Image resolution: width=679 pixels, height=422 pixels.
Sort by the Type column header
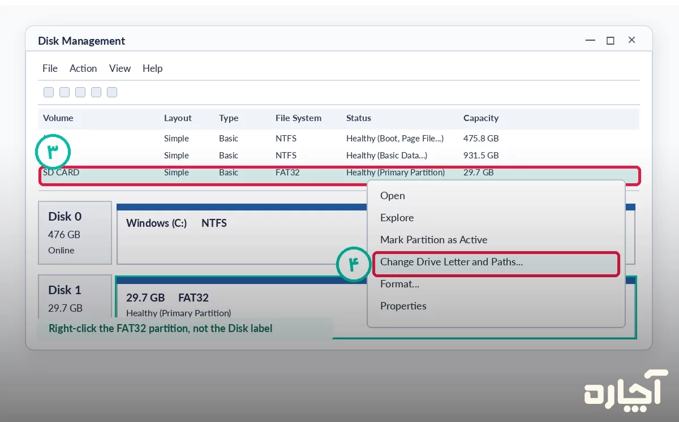(229, 118)
